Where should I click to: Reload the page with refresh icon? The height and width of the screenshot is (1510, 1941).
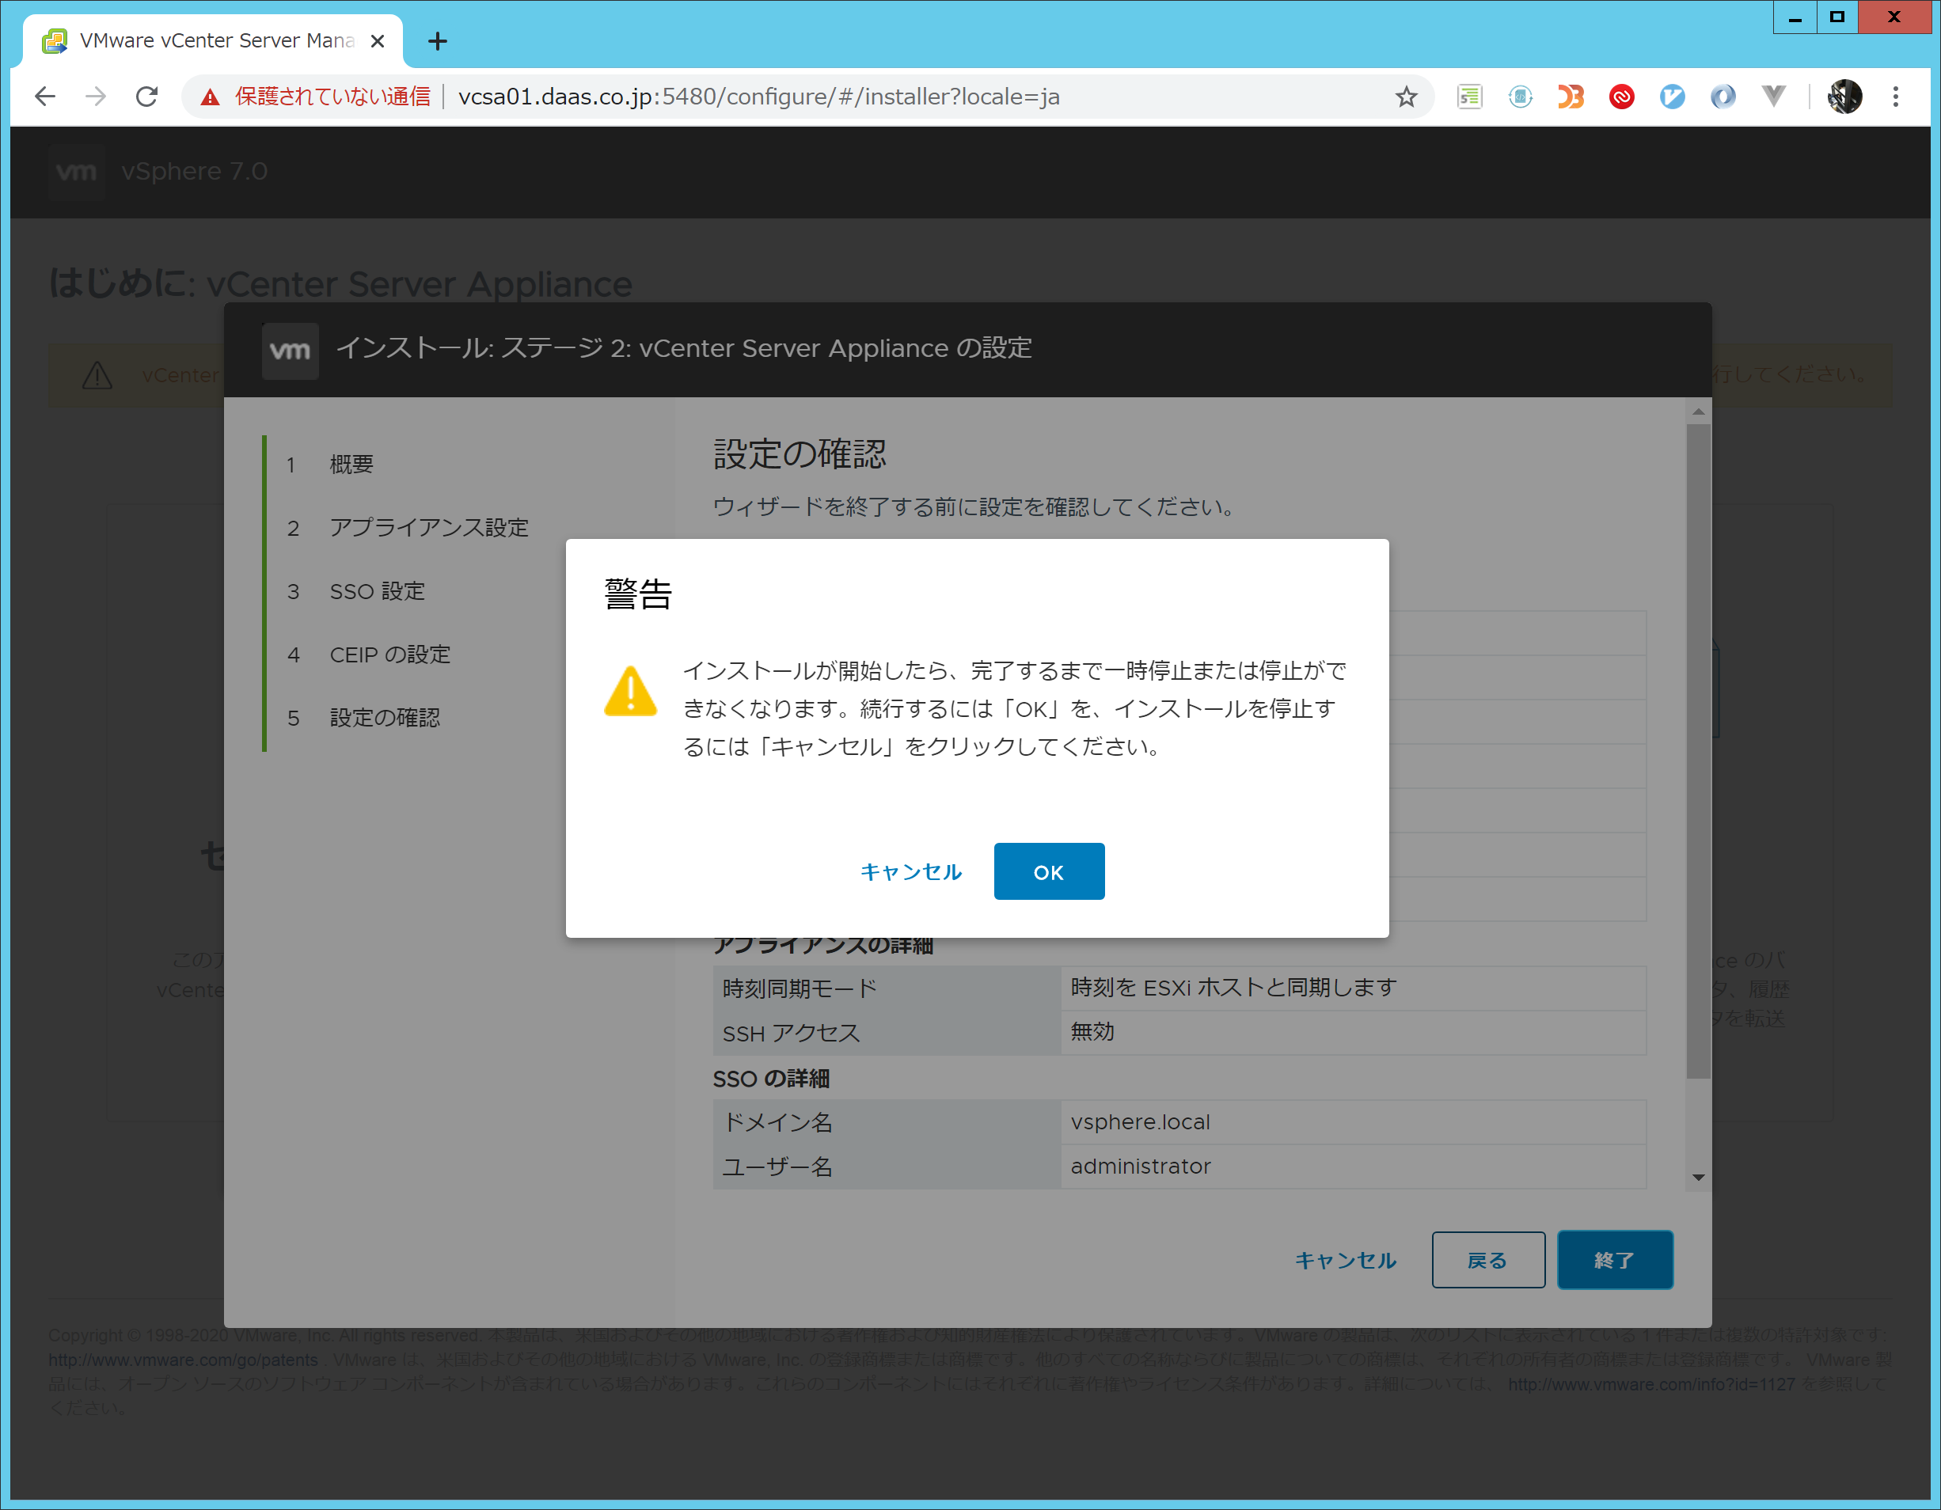(x=147, y=96)
